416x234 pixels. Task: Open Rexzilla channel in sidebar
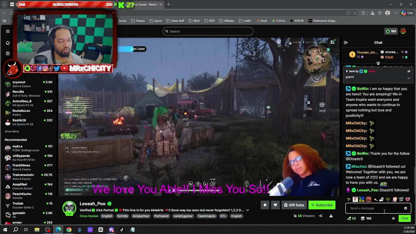(29, 94)
